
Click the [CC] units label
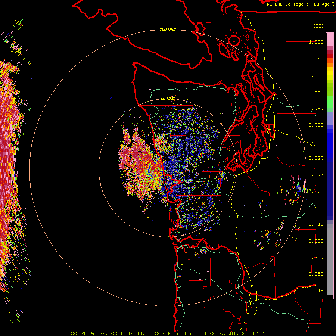pyautogui.click(x=318, y=26)
